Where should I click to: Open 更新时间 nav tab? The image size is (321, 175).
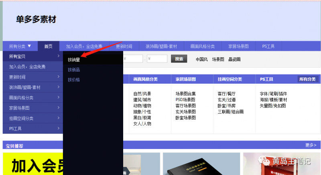(x=124, y=46)
